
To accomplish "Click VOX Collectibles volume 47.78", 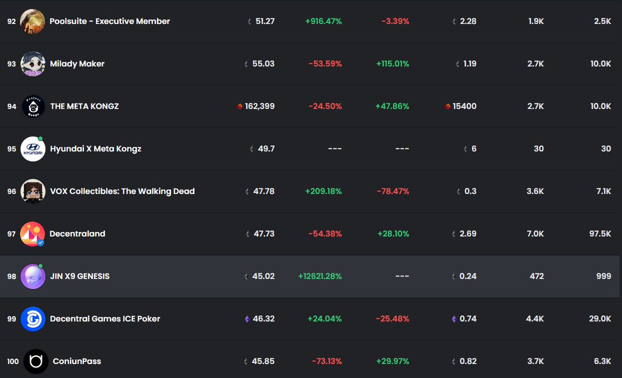I will pyautogui.click(x=264, y=191).
